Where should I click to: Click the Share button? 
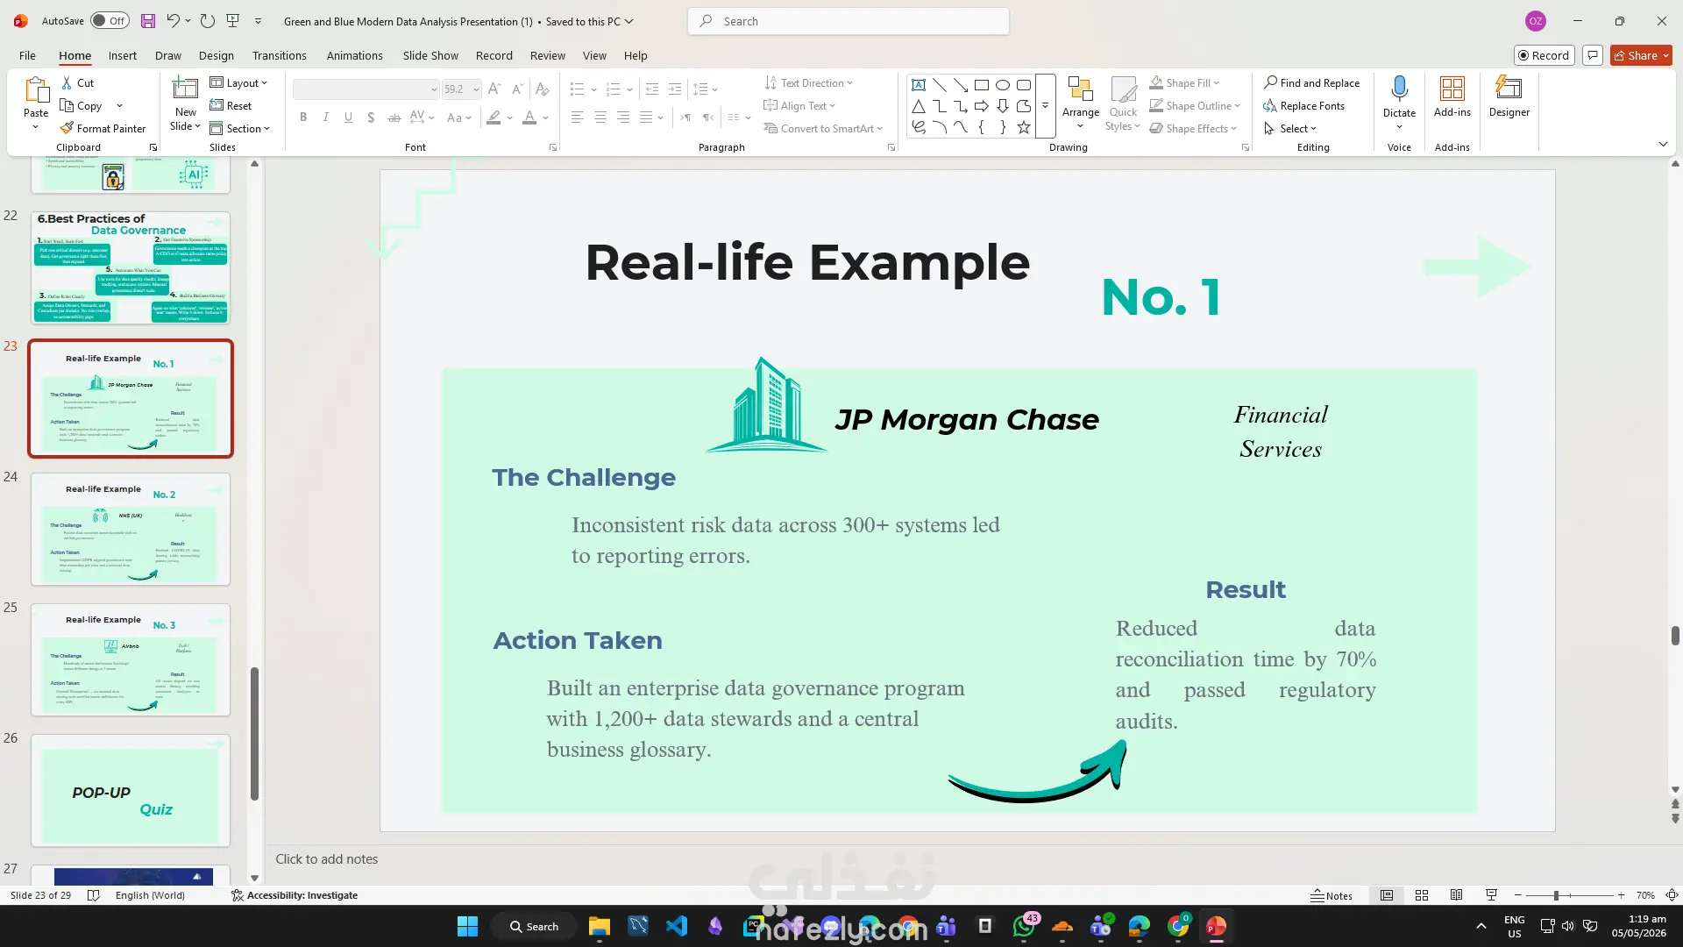coord(1641,55)
